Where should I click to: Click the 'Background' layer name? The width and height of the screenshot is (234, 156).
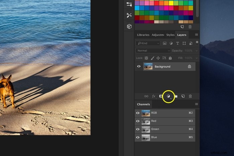point(162,67)
